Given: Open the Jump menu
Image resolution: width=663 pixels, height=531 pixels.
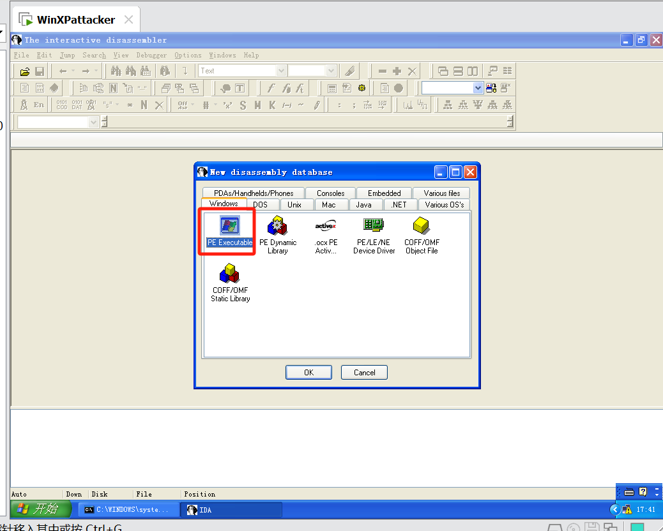Looking at the screenshot, I should click(x=67, y=55).
